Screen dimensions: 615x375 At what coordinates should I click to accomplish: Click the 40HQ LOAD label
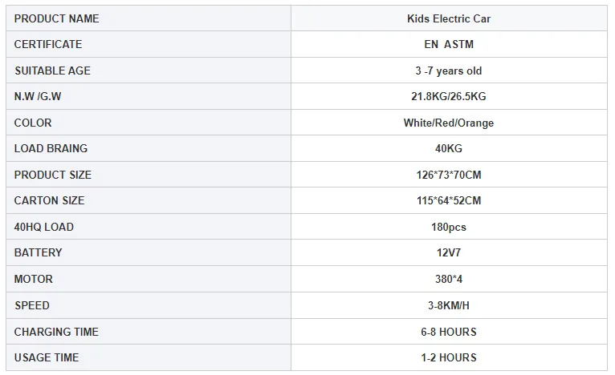click(44, 227)
